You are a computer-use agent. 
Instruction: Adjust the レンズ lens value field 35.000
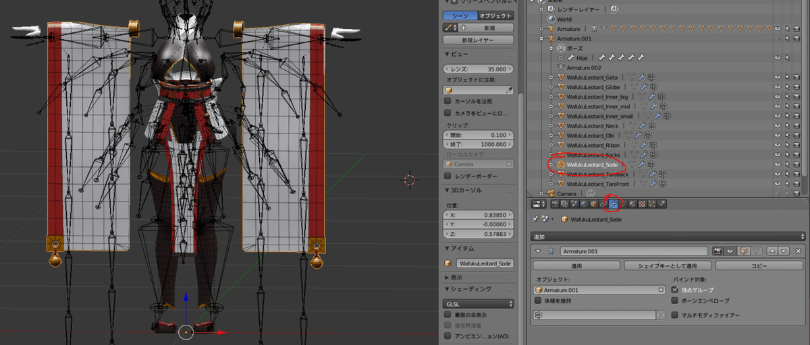479,69
